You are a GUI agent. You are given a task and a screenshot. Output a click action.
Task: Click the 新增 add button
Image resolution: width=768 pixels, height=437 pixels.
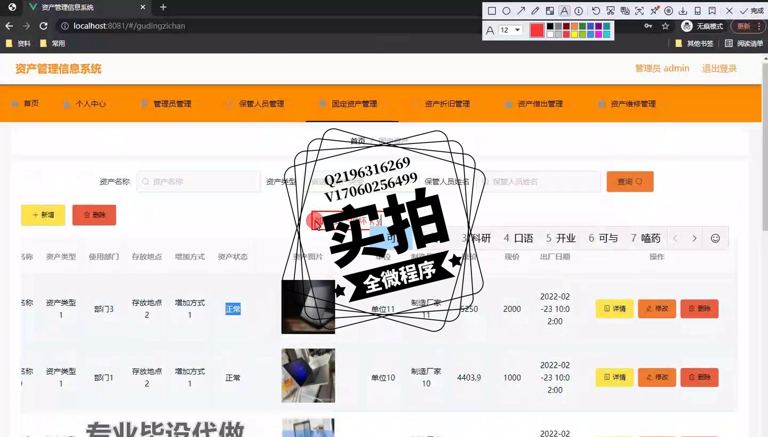[x=43, y=215]
